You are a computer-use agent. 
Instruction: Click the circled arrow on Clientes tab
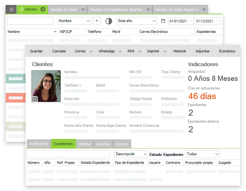[43, 10]
